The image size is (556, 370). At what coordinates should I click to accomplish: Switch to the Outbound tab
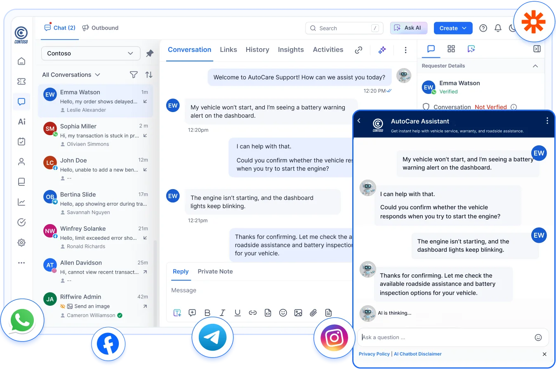[x=100, y=28]
